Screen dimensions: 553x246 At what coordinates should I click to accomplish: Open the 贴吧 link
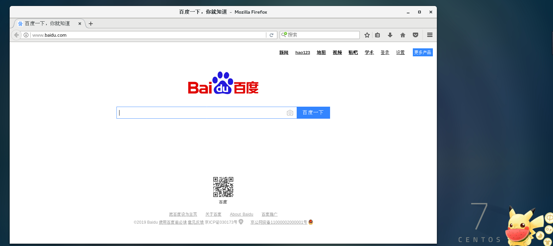tap(353, 53)
